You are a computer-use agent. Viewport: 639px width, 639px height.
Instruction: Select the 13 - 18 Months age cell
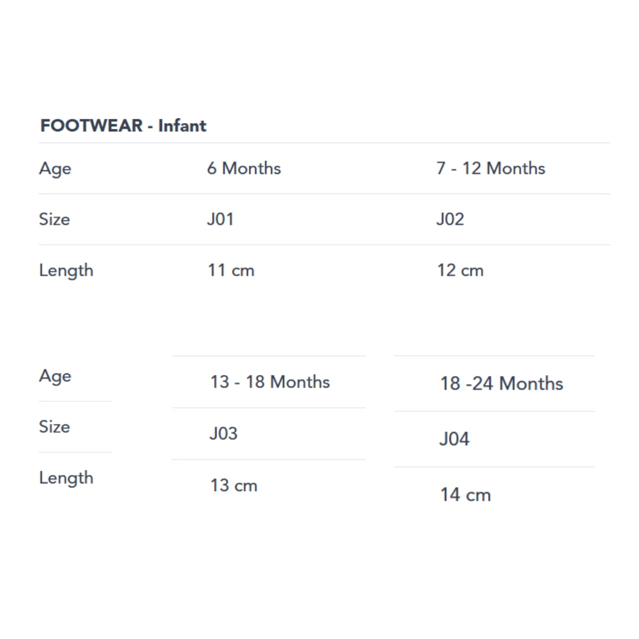270,382
